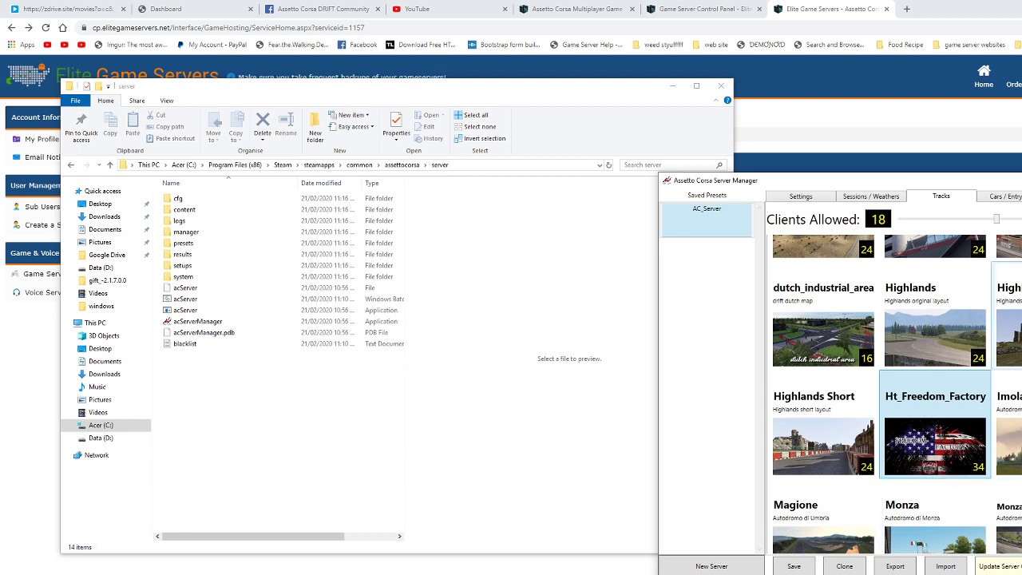
Task: Click the Search server field
Action: pos(673,165)
